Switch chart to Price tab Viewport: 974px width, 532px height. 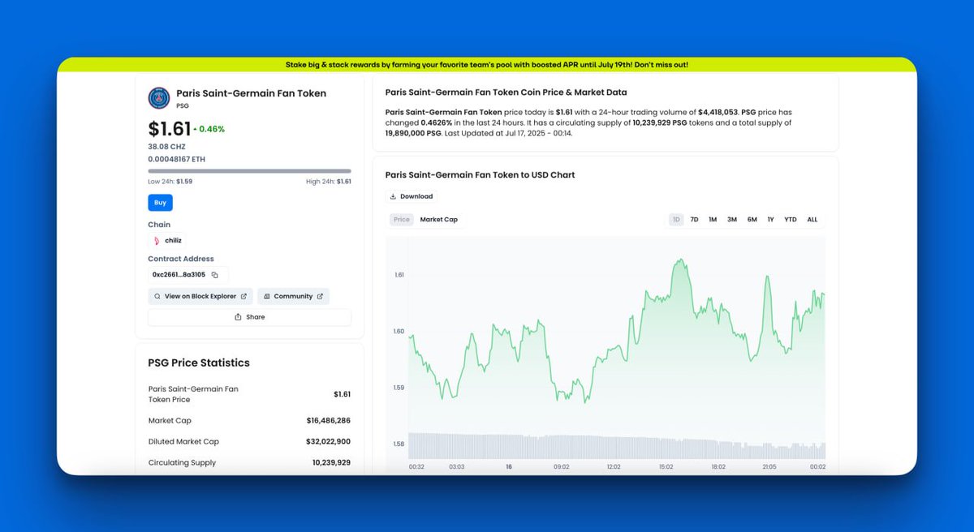401,220
